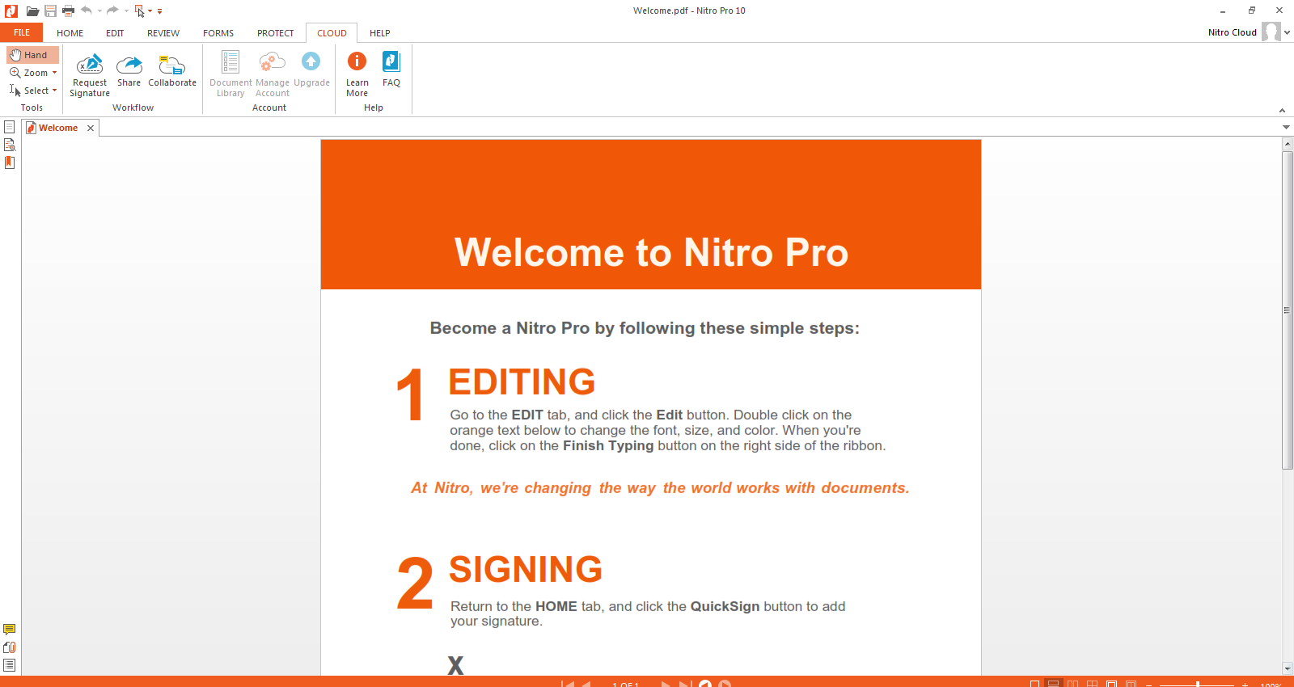1294x687 pixels.
Task: Open the Document Library
Action: click(230, 74)
